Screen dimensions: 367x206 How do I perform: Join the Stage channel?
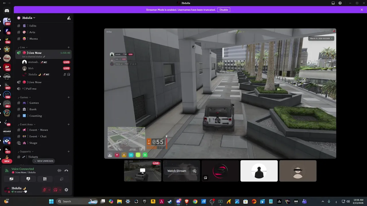[x=44, y=143]
